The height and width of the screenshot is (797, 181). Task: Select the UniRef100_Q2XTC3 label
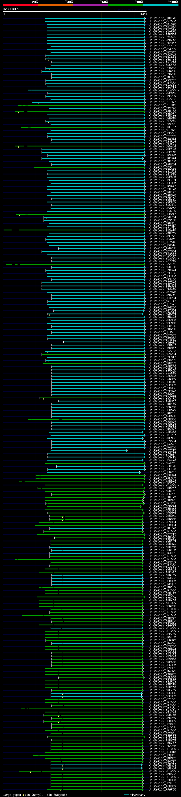(162, 59)
